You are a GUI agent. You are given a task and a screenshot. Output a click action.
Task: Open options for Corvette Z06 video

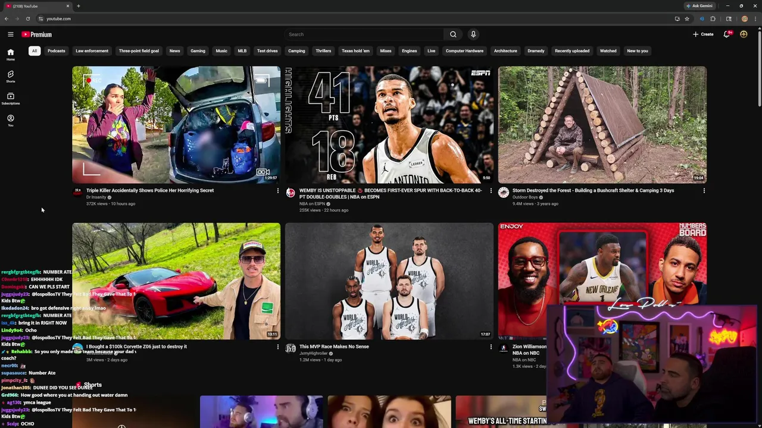277,347
